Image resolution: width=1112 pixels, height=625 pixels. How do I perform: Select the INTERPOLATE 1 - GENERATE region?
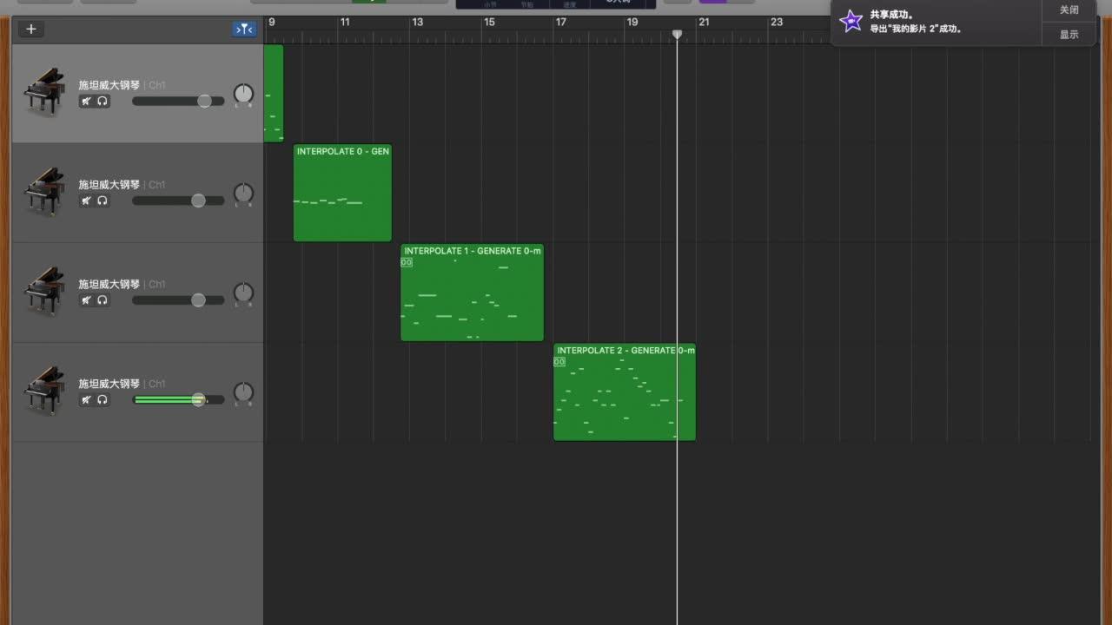[472, 293]
